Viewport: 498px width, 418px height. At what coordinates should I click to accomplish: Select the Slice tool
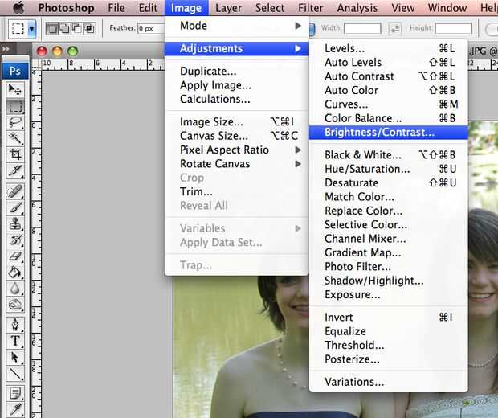[x=15, y=170]
